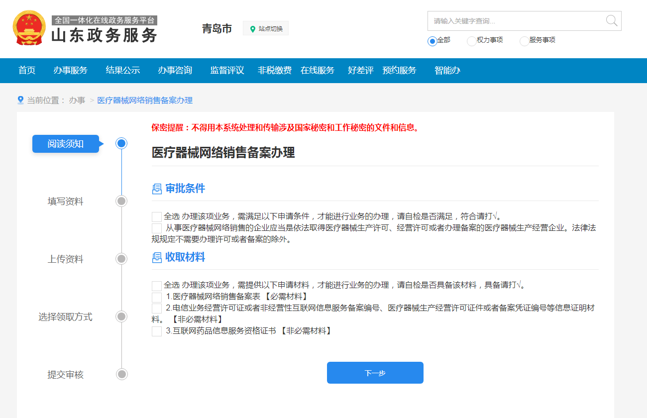Click the 阅读须知 step circle indicator
The height and width of the screenshot is (418, 647).
click(x=121, y=143)
